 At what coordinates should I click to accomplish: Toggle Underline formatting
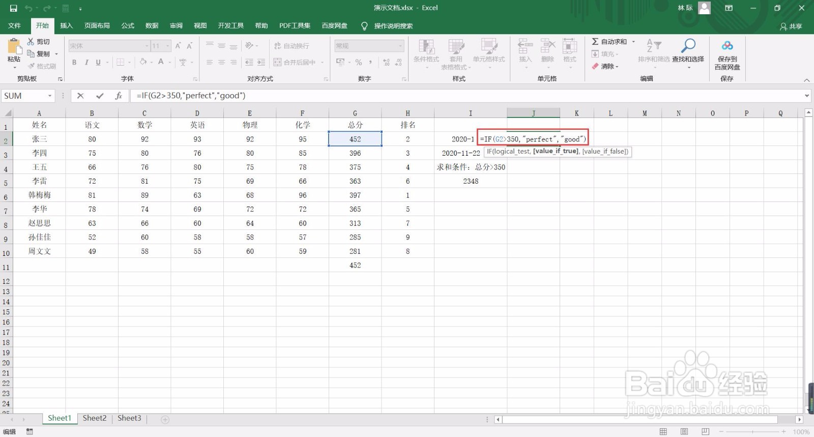(x=98, y=62)
